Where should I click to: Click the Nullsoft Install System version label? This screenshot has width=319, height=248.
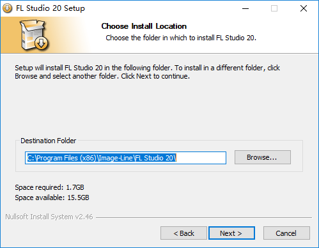tap(49, 217)
